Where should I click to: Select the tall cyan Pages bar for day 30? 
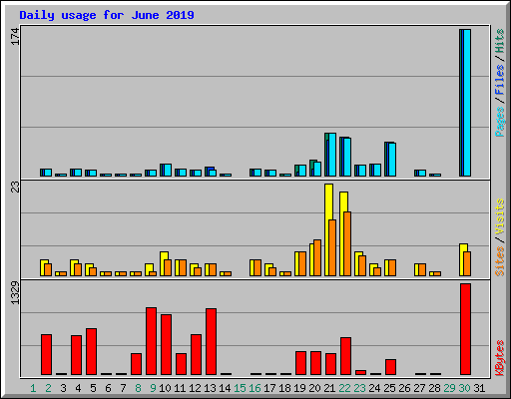tap(467, 103)
